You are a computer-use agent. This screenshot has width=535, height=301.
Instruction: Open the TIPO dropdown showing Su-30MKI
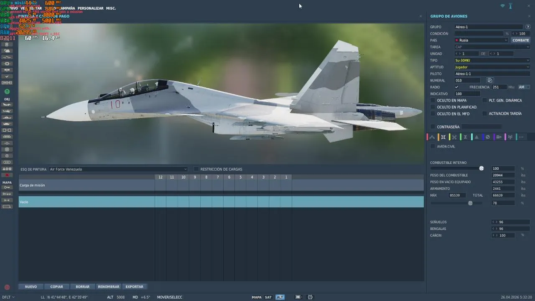(x=492, y=60)
